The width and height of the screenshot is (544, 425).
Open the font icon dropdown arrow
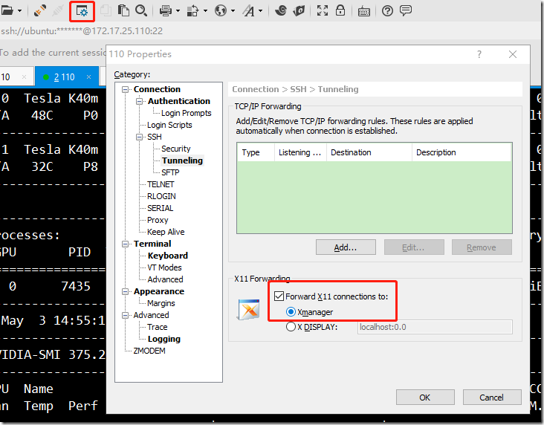tap(261, 11)
